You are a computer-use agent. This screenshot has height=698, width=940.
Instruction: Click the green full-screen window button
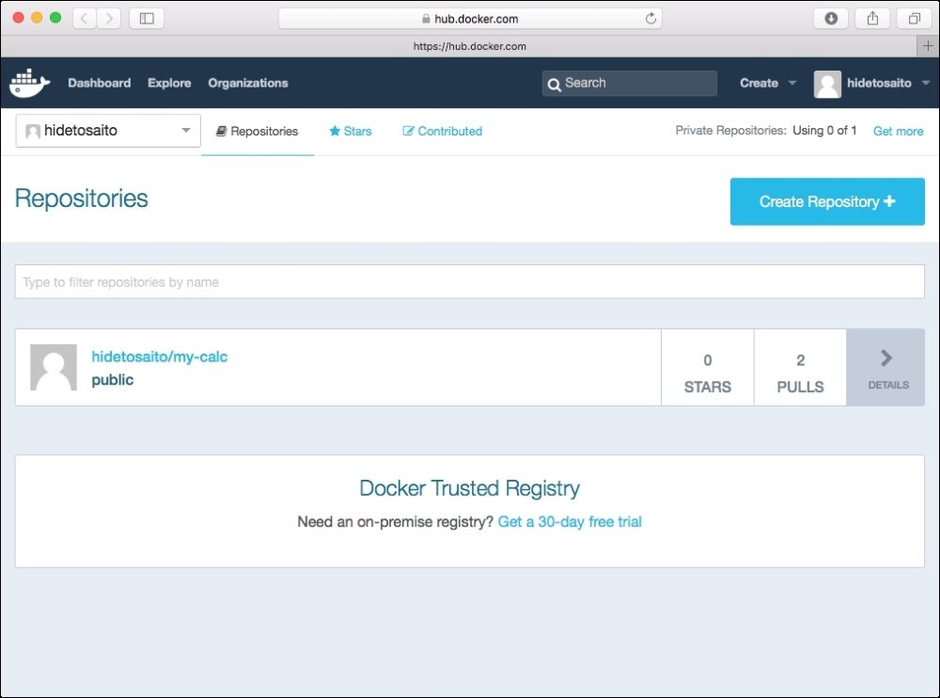[x=55, y=18]
